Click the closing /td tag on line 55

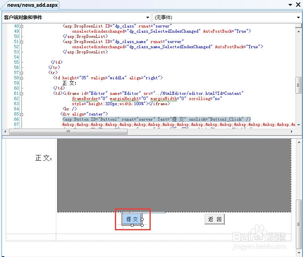pos(56,63)
